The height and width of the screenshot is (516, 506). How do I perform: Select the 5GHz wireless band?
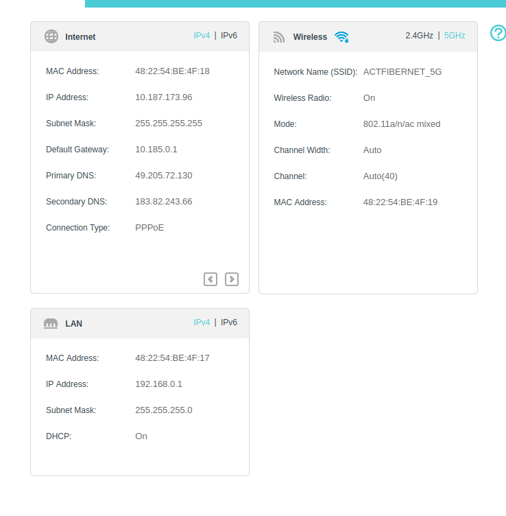pyautogui.click(x=455, y=36)
